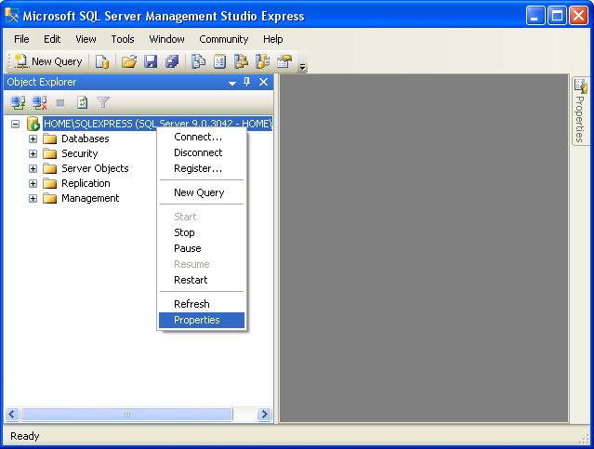Expand the Replication folder
The image size is (594, 449).
(33, 183)
